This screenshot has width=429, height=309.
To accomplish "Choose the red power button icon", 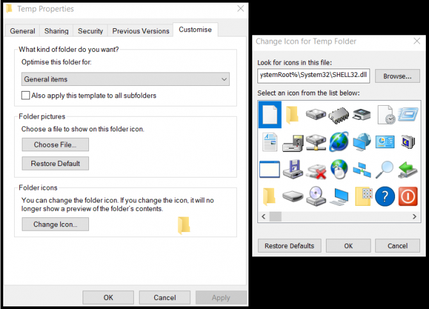I will coord(408,196).
